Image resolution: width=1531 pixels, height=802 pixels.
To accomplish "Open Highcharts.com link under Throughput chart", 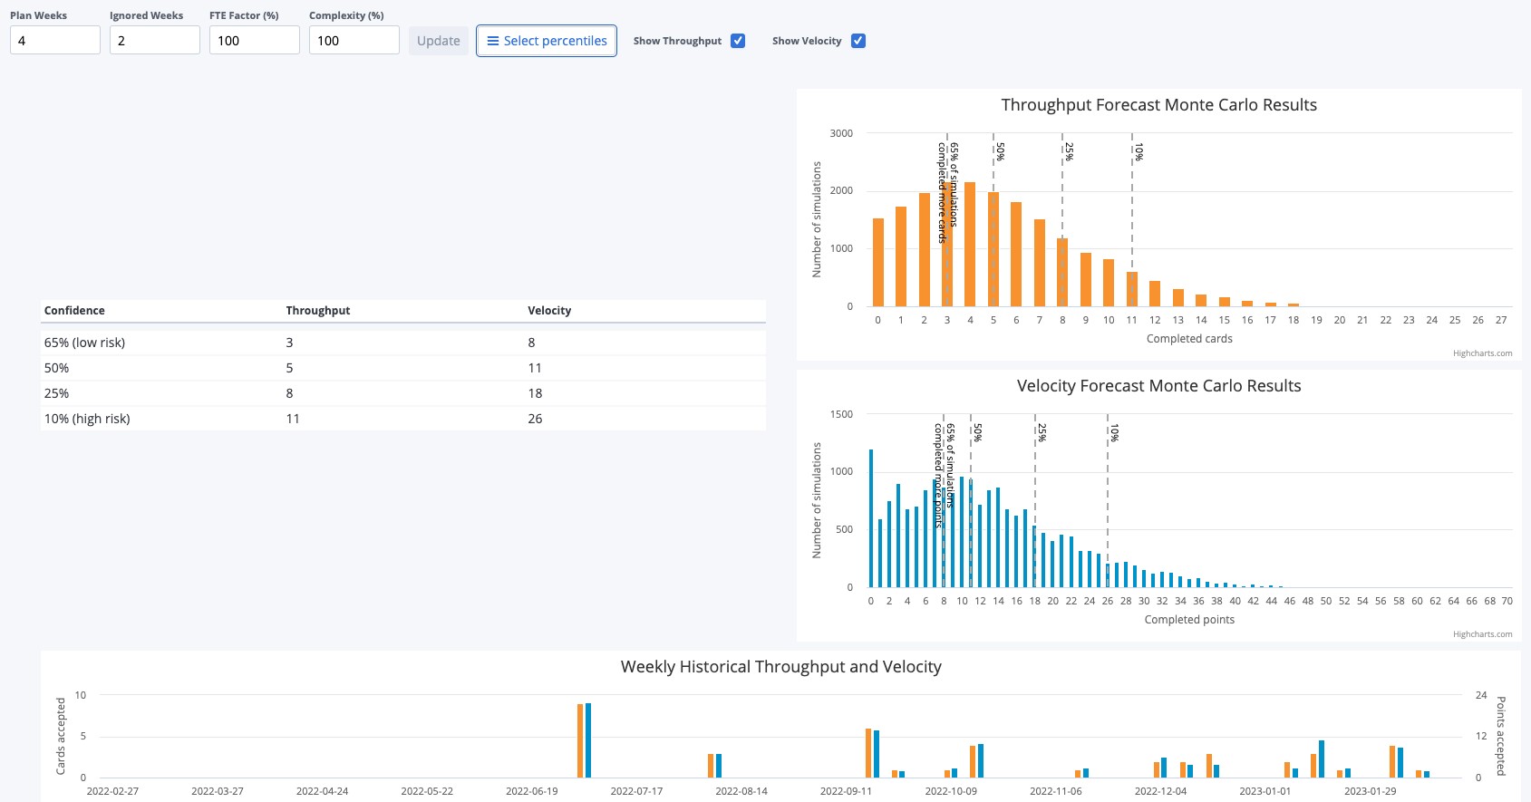I will [x=1482, y=353].
